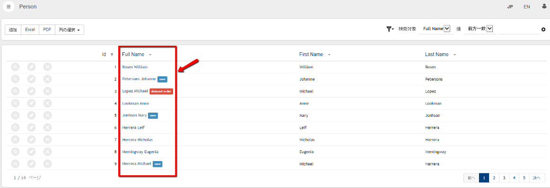Delete the Herrera Michael row
The height and width of the screenshot is (188, 550).
click(48, 163)
